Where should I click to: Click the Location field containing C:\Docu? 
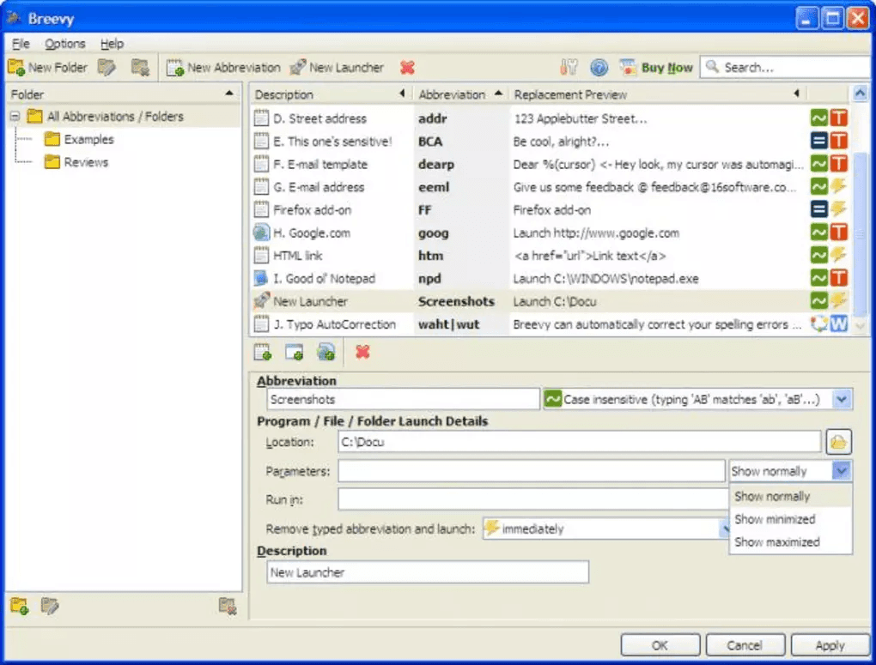tap(580, 442)
